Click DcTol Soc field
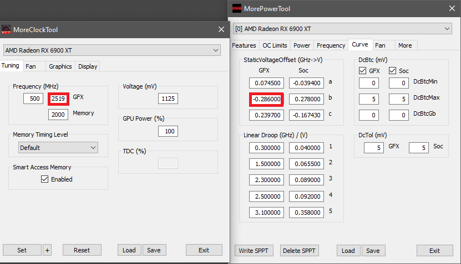The image size is (461, 264). tap(419, 148)
